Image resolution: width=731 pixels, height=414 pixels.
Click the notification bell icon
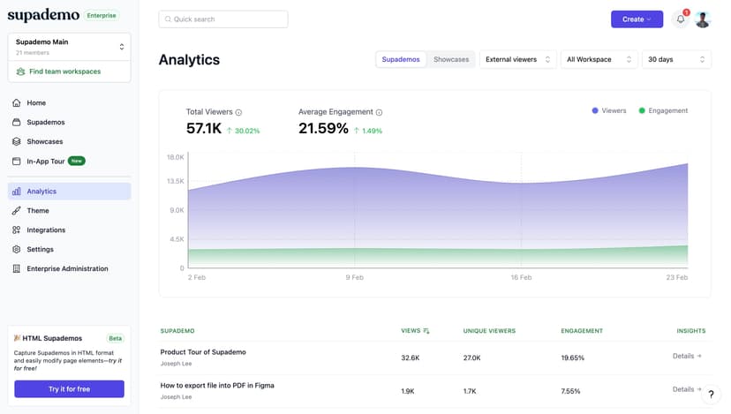point(681,19)
